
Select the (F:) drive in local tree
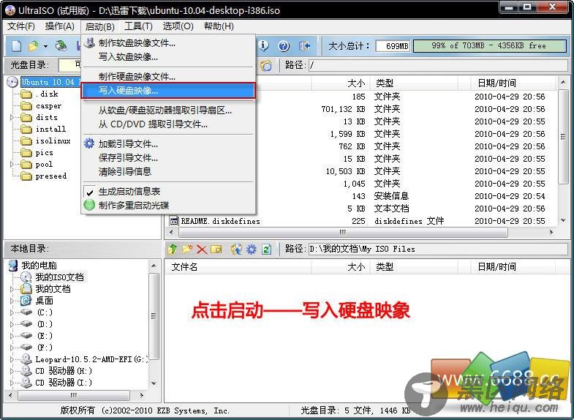(x=45, y=348)
